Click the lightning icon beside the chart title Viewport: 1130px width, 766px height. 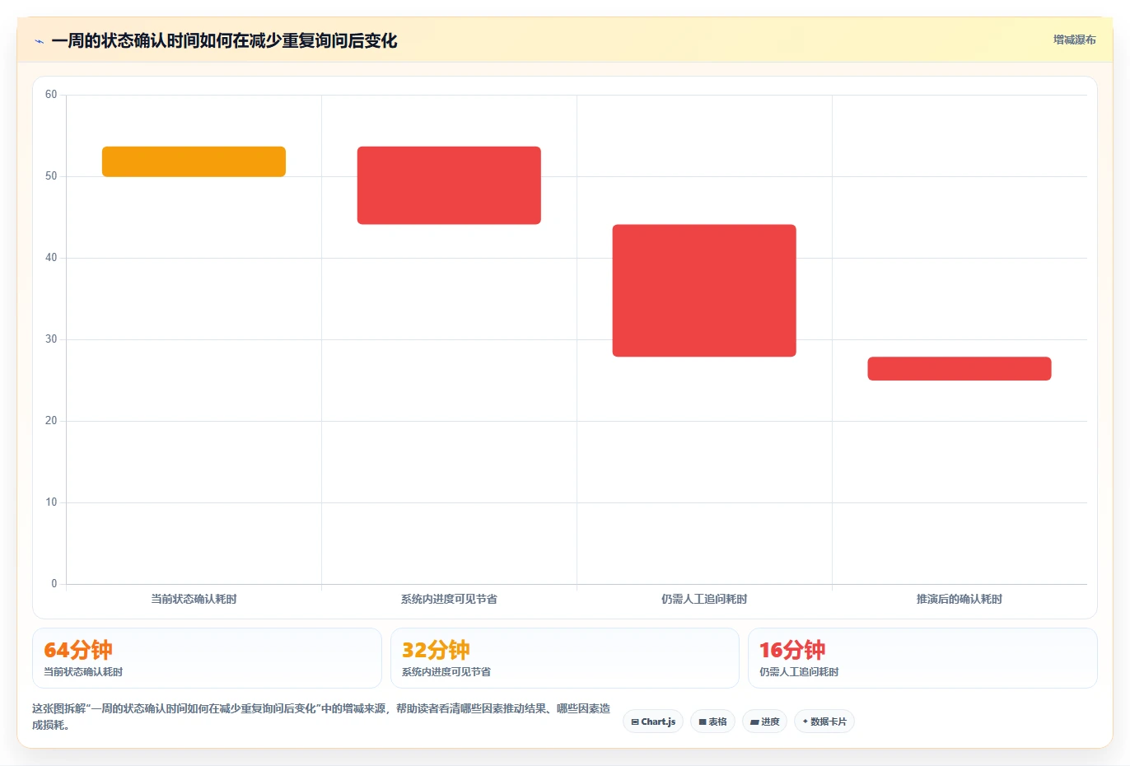(x=39, y=41)
